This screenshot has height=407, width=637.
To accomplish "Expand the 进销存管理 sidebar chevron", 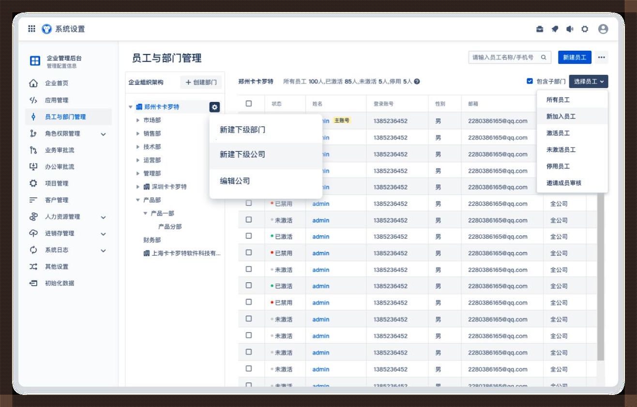I will click(103, 233).
